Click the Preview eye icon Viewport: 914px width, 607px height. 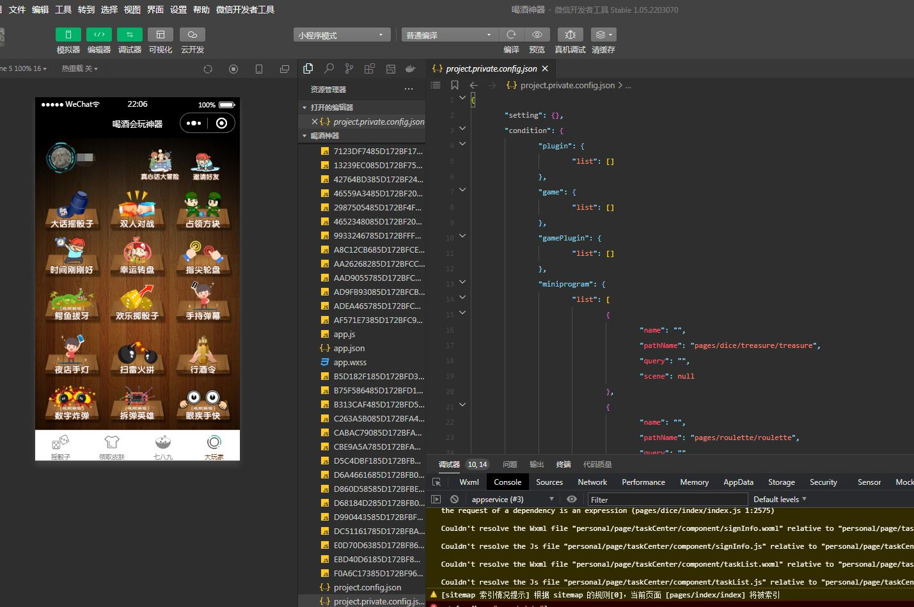click(537, 35)
